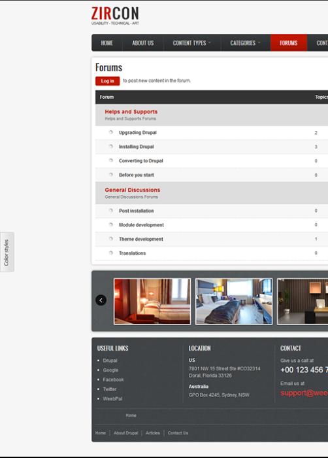Follow the Twitter useful link

tap(110, 389)
